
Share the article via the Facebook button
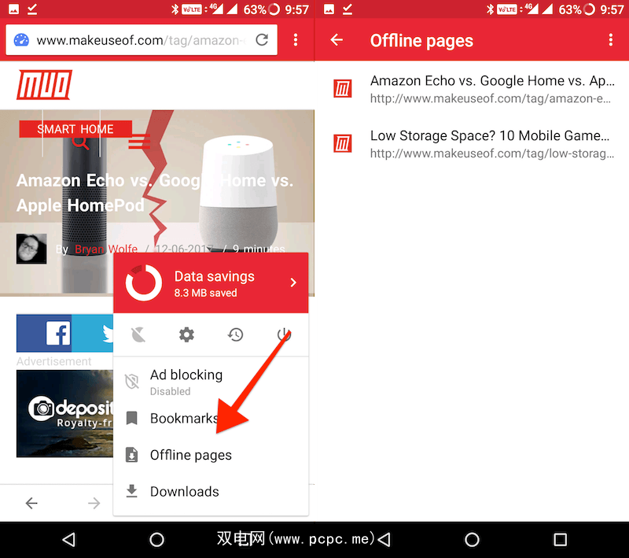point(44,333)
